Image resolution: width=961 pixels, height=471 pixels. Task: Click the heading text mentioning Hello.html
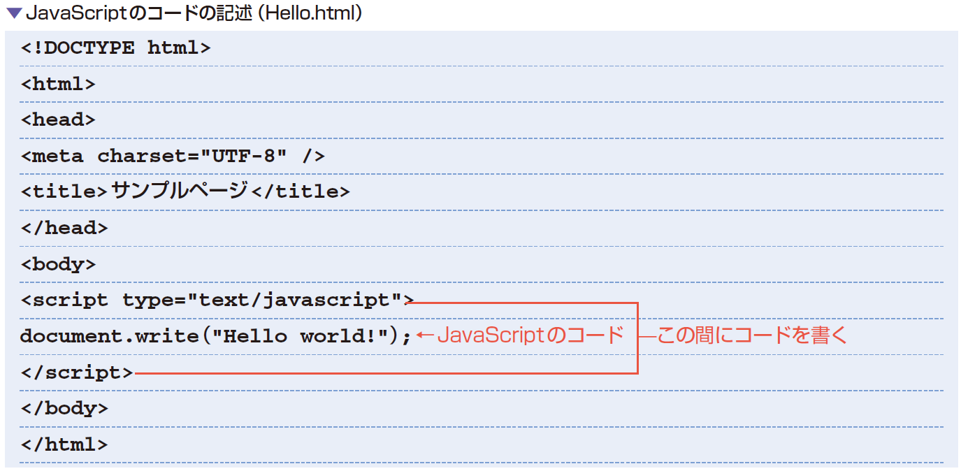193,13
